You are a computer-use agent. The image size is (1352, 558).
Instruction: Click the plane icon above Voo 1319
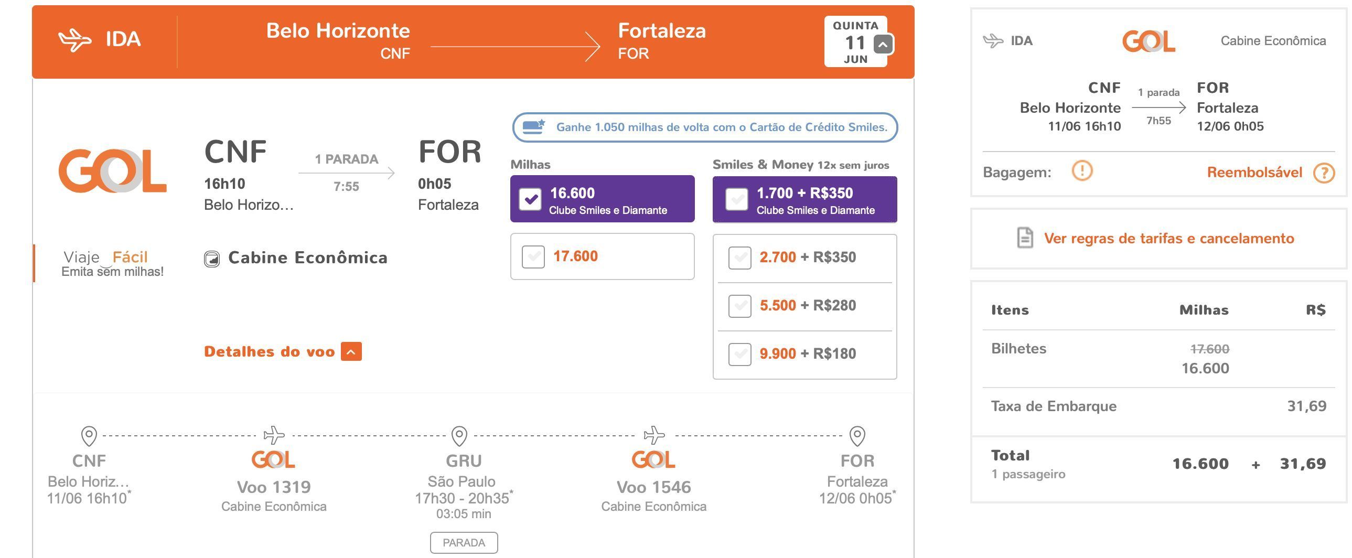click(274, 435)
